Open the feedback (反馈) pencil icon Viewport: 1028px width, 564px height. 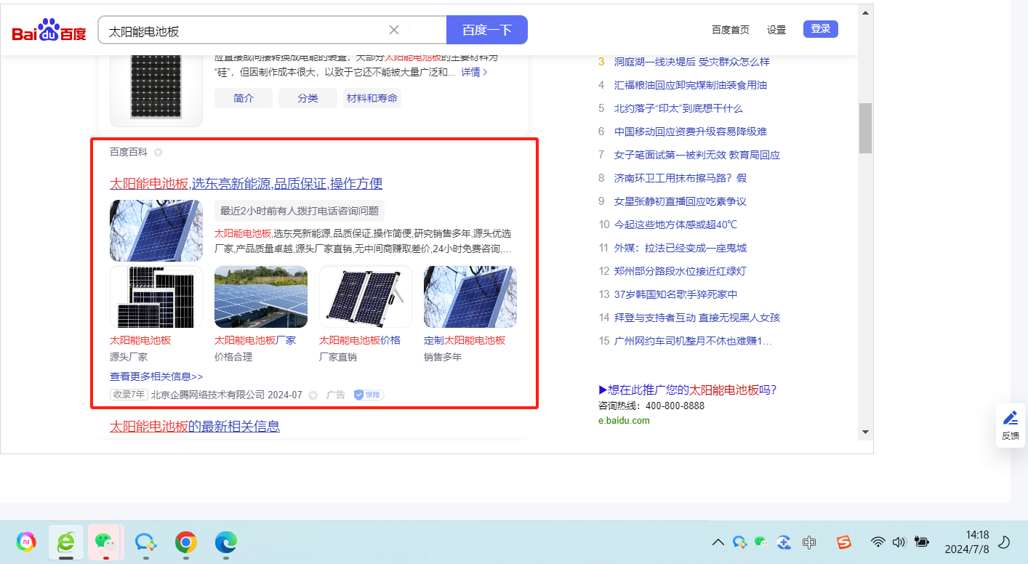point(1010,418)
